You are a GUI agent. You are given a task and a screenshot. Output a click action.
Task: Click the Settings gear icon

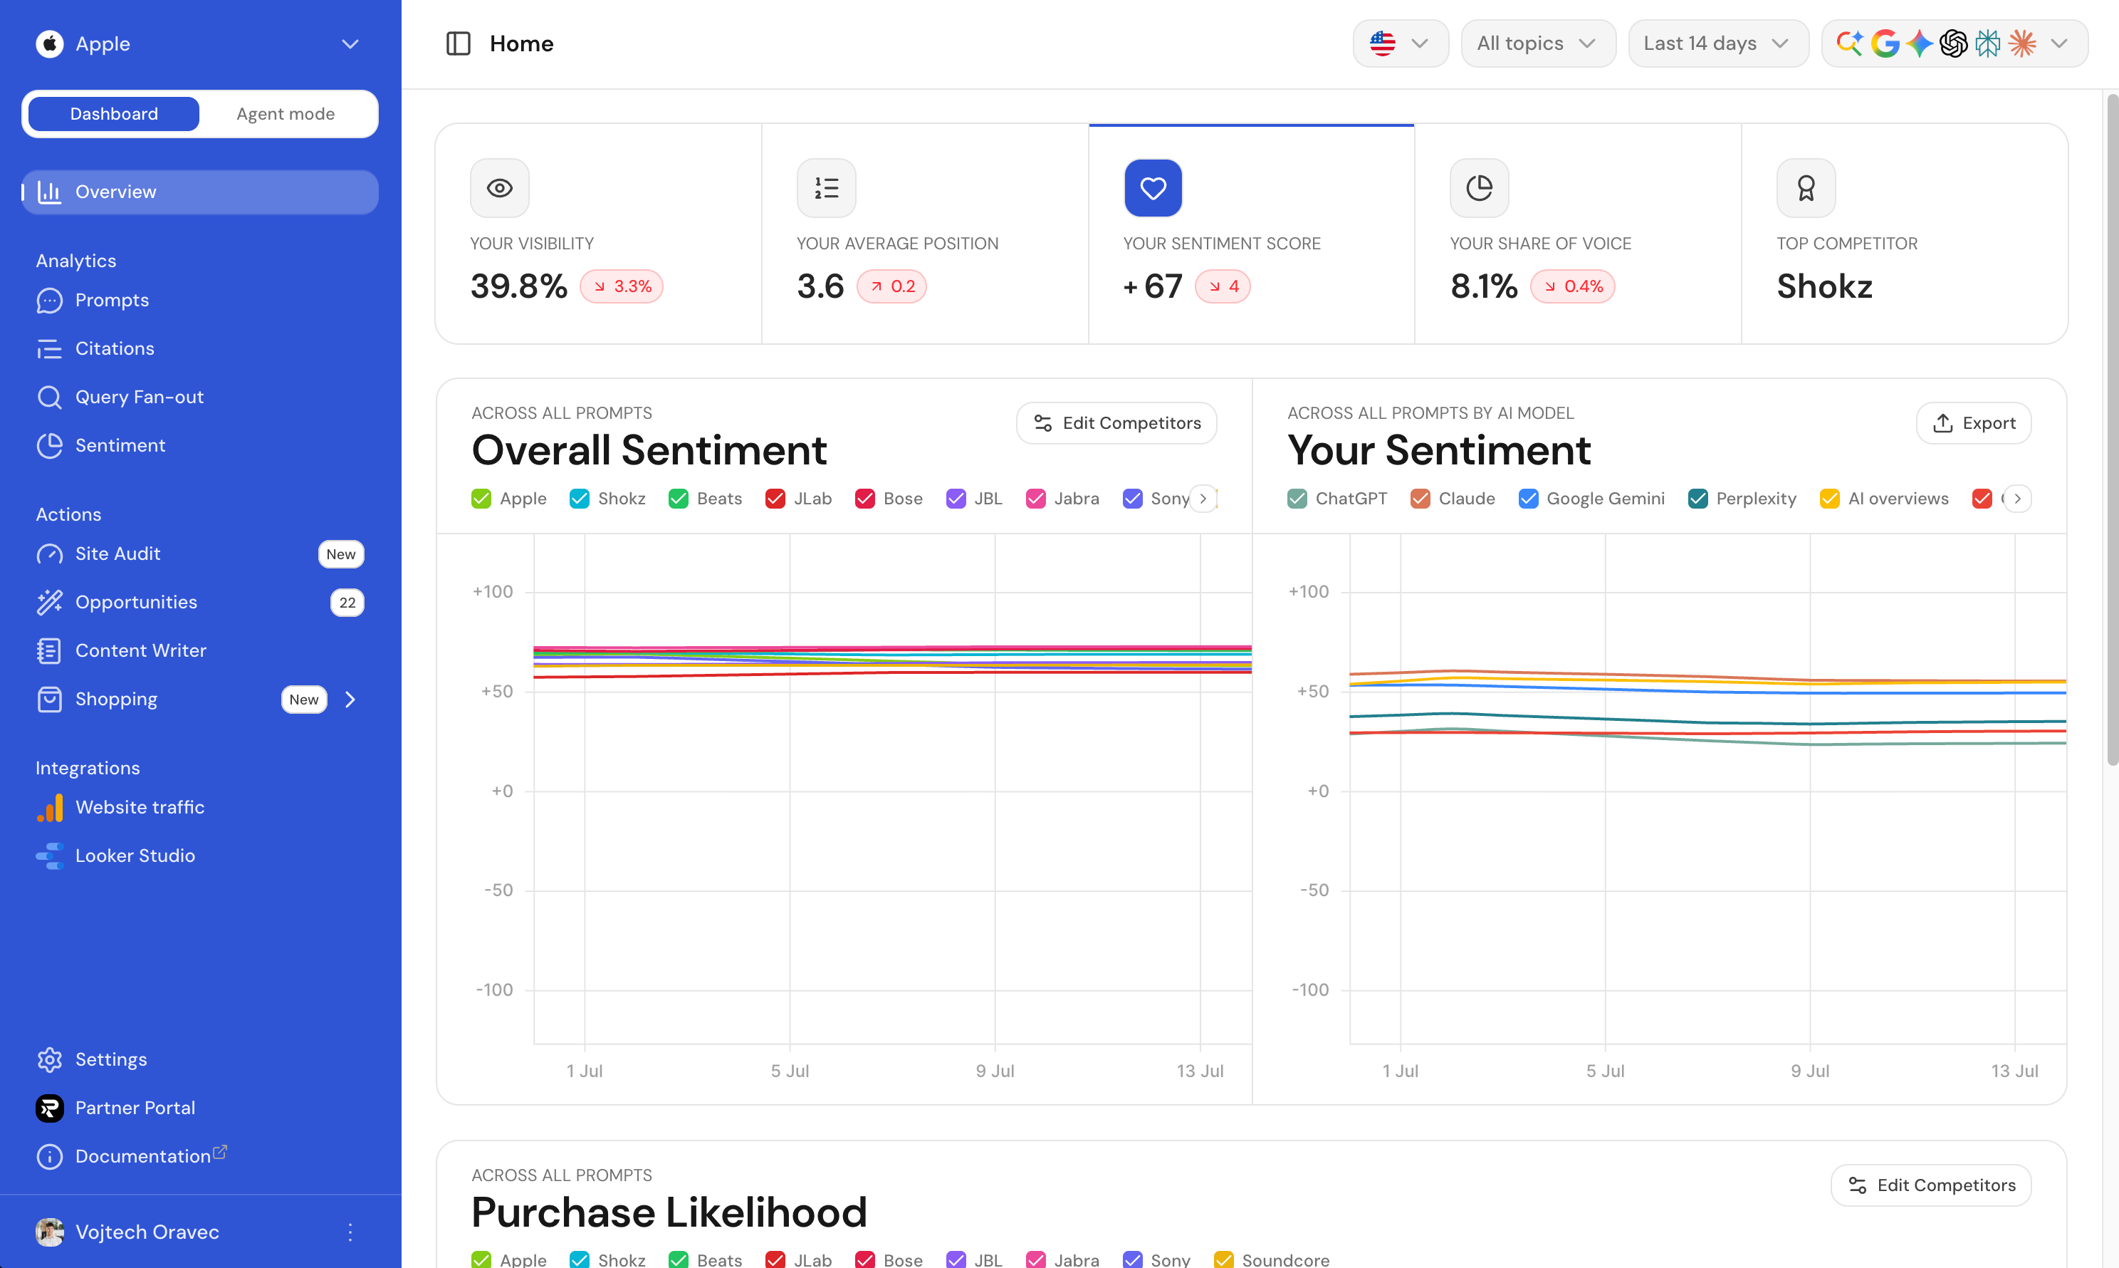(50, 1059)
